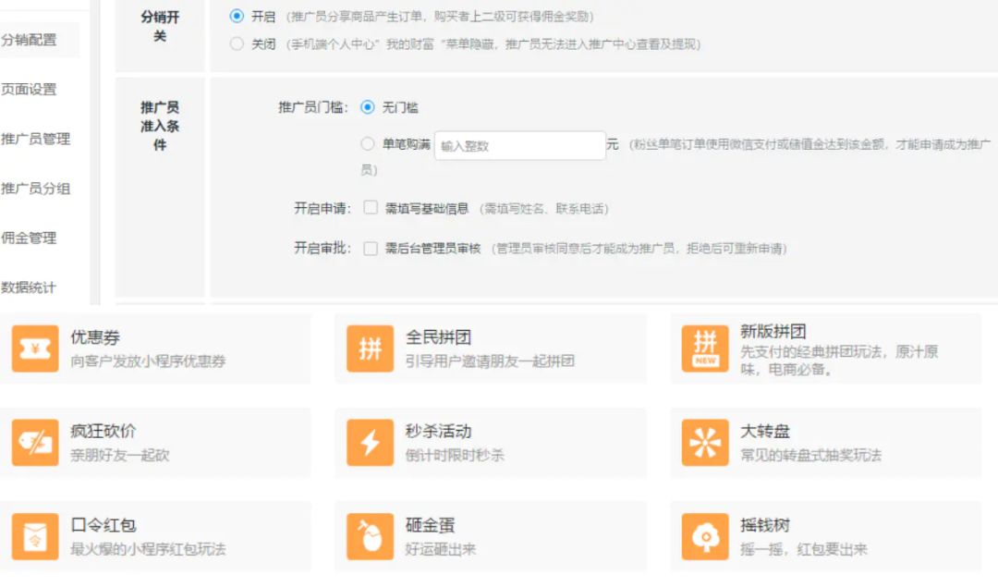Choose the 无门槛 threshold option
This screenshot has width=998, height=587.
pos(367,107)
